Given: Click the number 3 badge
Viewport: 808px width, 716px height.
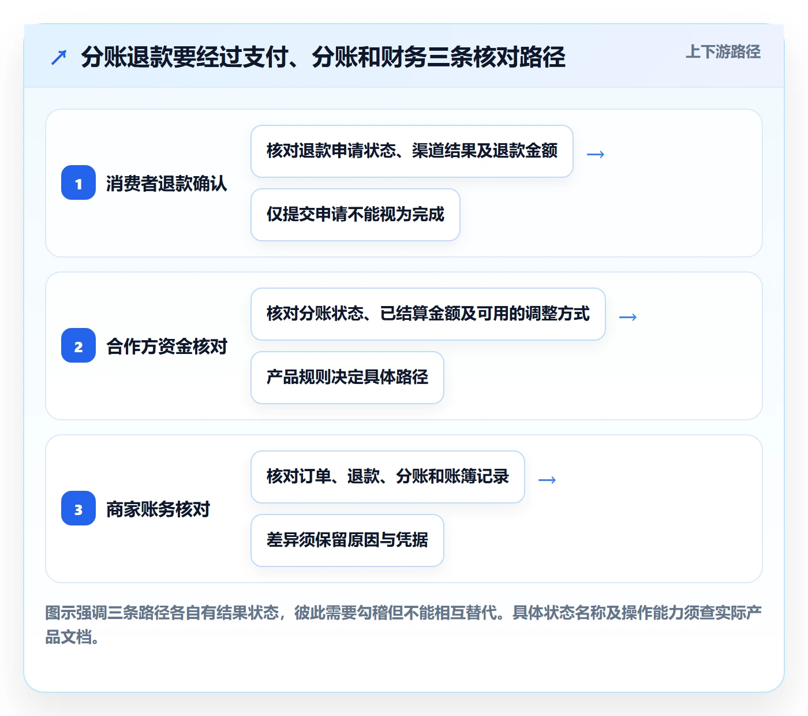Looking at the screenshot, I should 78,509.
